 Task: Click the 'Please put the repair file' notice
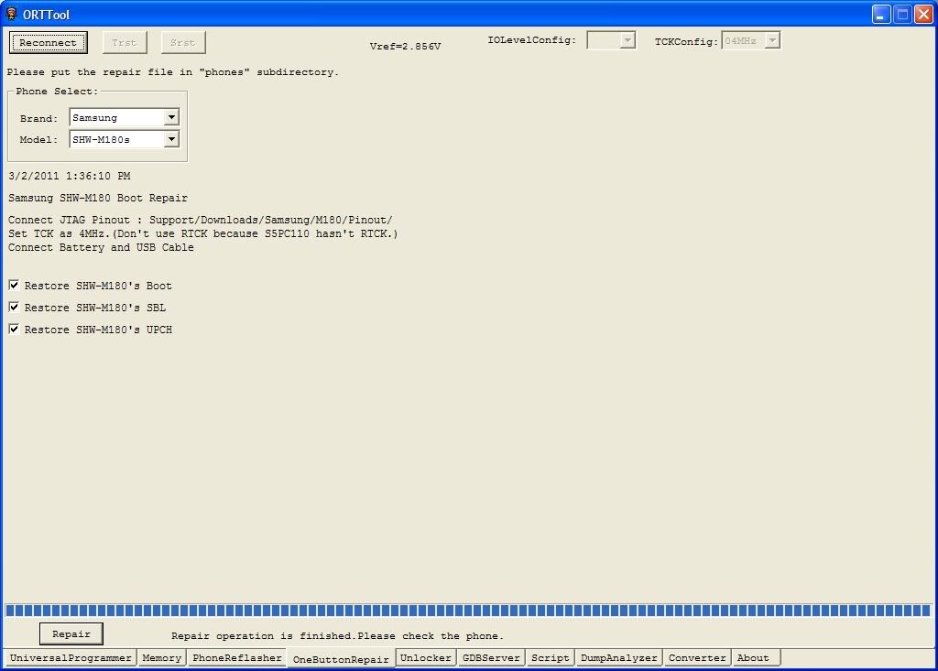pos(173,72)
